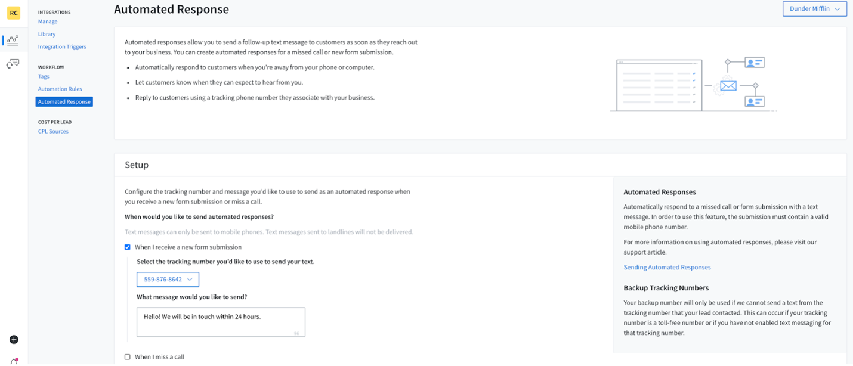Click the Library link under Integrations
This screenshot has width=853, height=366.
point(47,34)
